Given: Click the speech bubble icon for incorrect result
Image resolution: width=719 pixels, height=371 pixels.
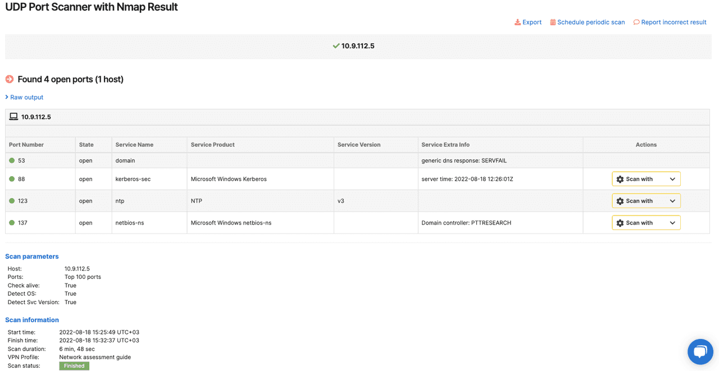Looking at the screenshot, I should click(x=636, y=22).
